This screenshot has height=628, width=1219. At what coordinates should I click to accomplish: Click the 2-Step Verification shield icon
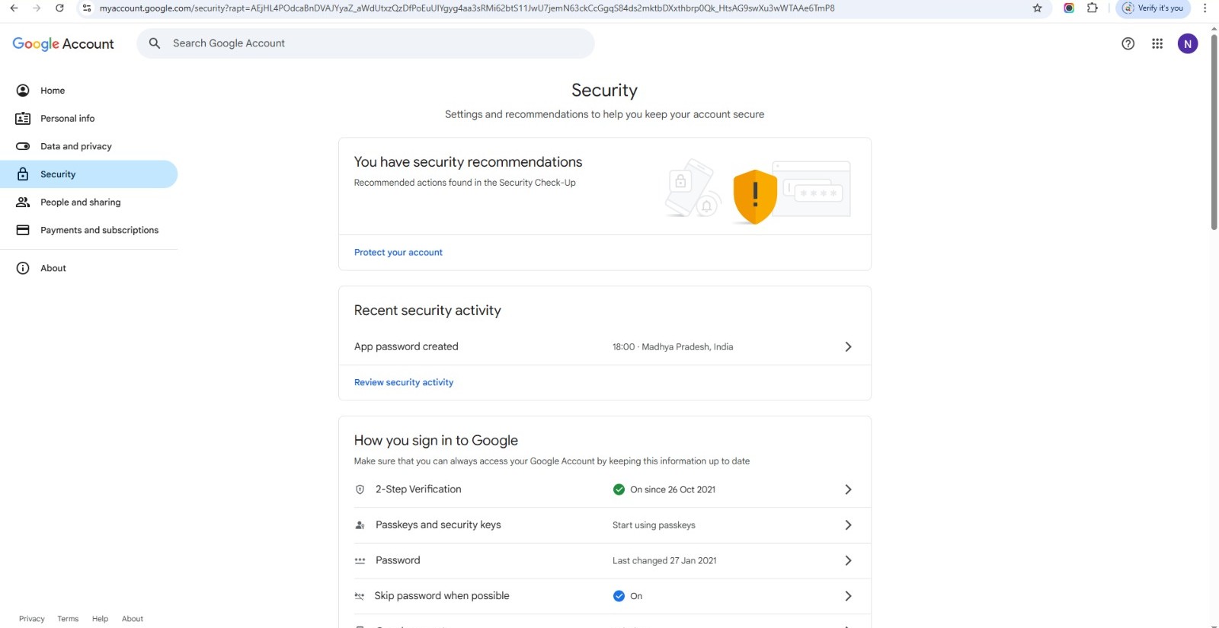point(360,489)
